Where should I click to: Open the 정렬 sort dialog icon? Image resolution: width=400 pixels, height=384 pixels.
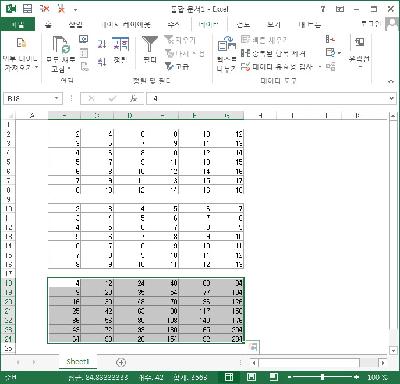click(x=120, y=44)
